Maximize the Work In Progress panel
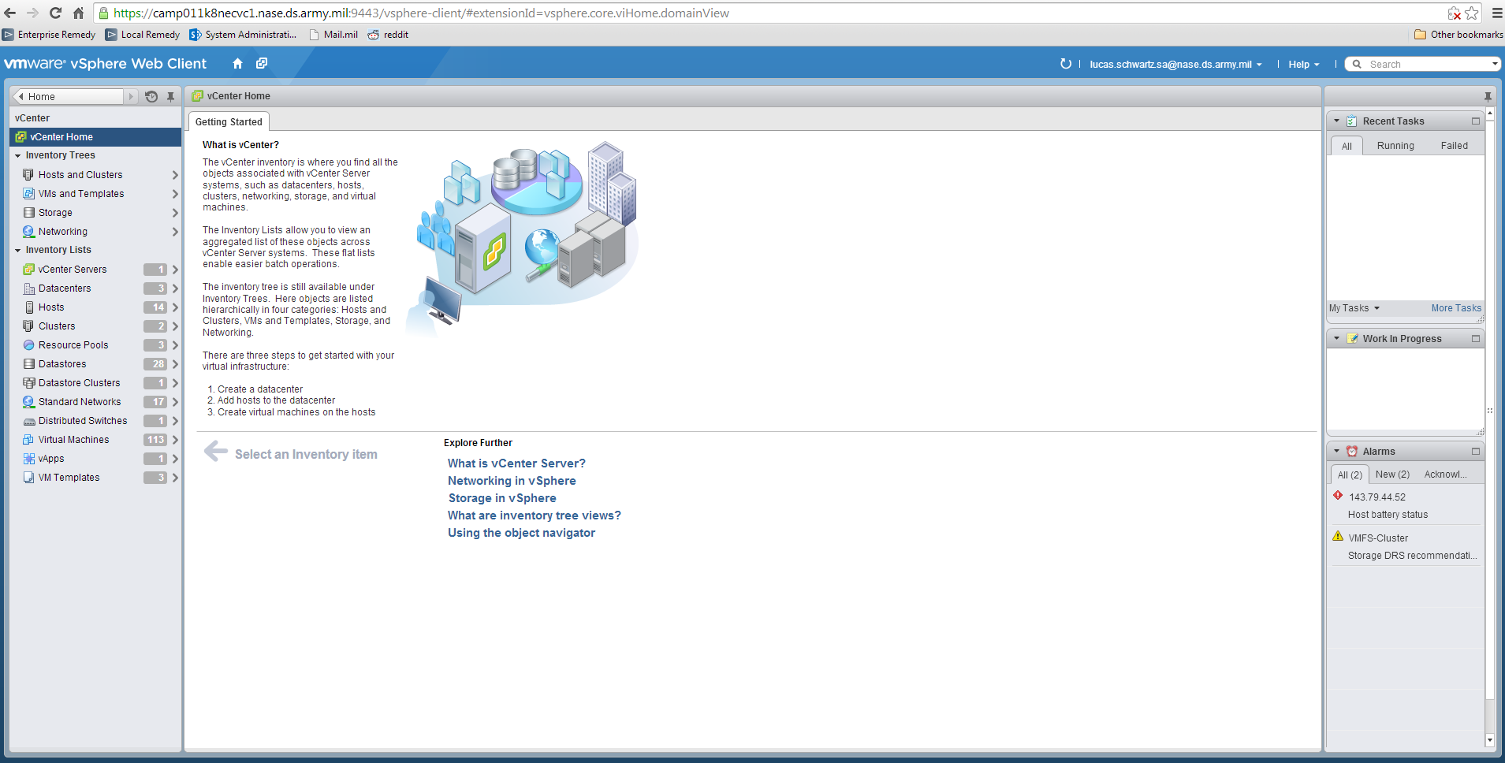 [x=1475, y=339]
